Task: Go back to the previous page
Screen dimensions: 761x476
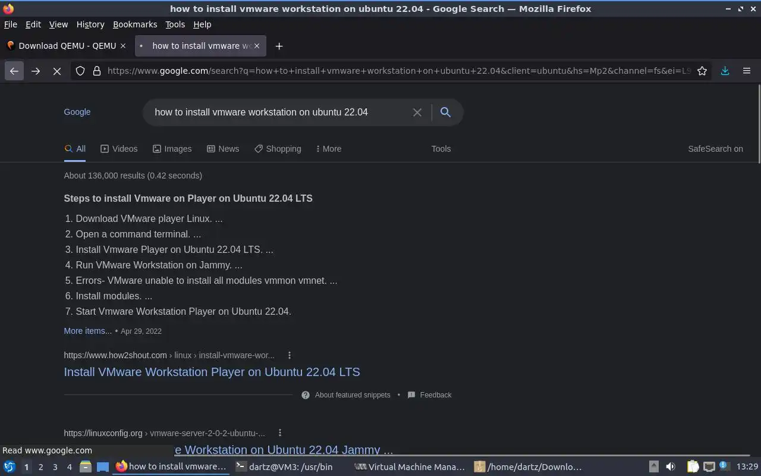Action: [14, 71]
